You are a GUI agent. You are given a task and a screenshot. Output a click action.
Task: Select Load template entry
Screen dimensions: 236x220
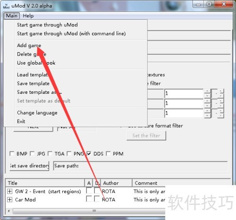33,74
